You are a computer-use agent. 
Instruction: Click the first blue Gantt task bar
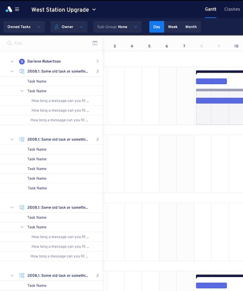[x=211, y=81]
